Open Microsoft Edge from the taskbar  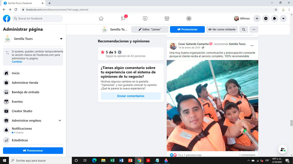[x=94, y=161]
